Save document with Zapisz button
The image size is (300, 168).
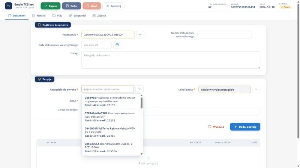pyautogui.click(x=51, y=6)
